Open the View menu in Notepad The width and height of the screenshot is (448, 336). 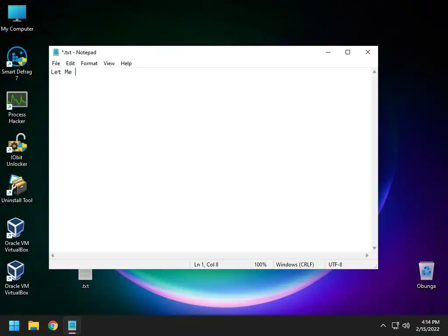109,63
